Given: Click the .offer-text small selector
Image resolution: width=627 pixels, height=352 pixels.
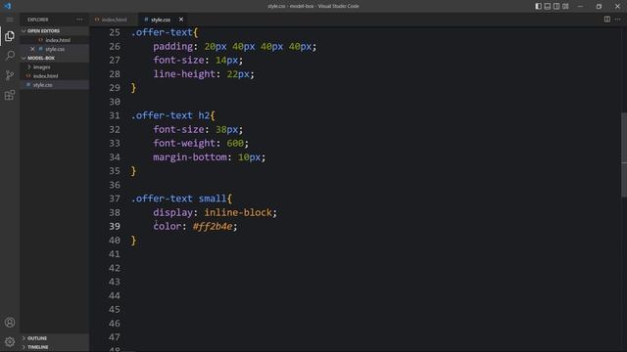Looking at the screenshot, I should click(178, 198).
